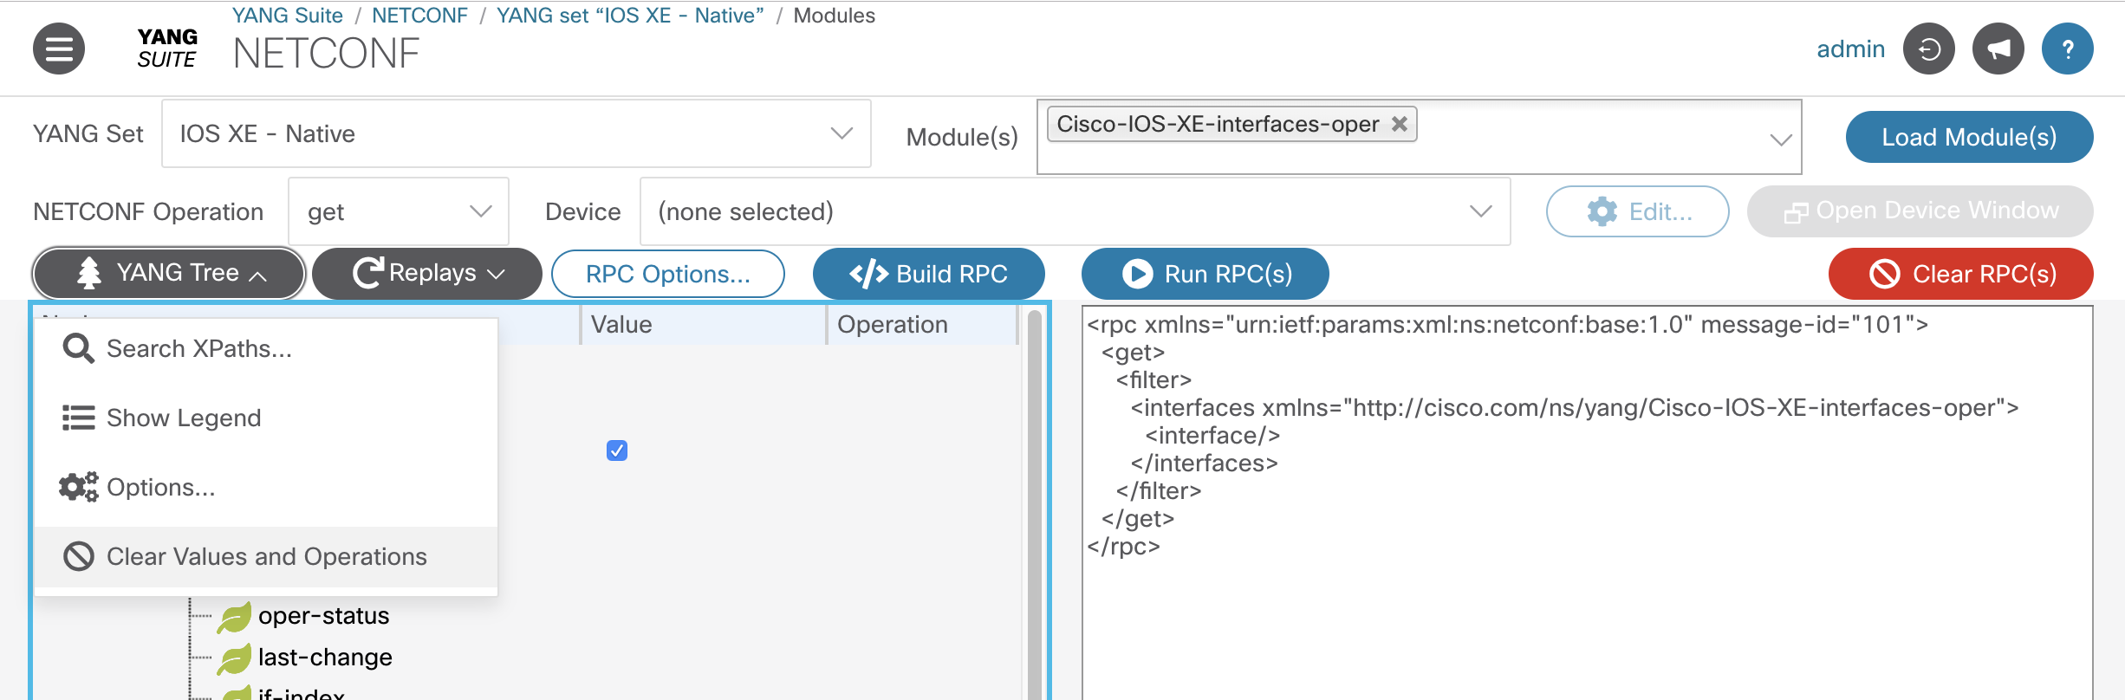Follow the YANG set IOS XE - Native breadcrumb
Screen dimensions: 2125x700
630,16
